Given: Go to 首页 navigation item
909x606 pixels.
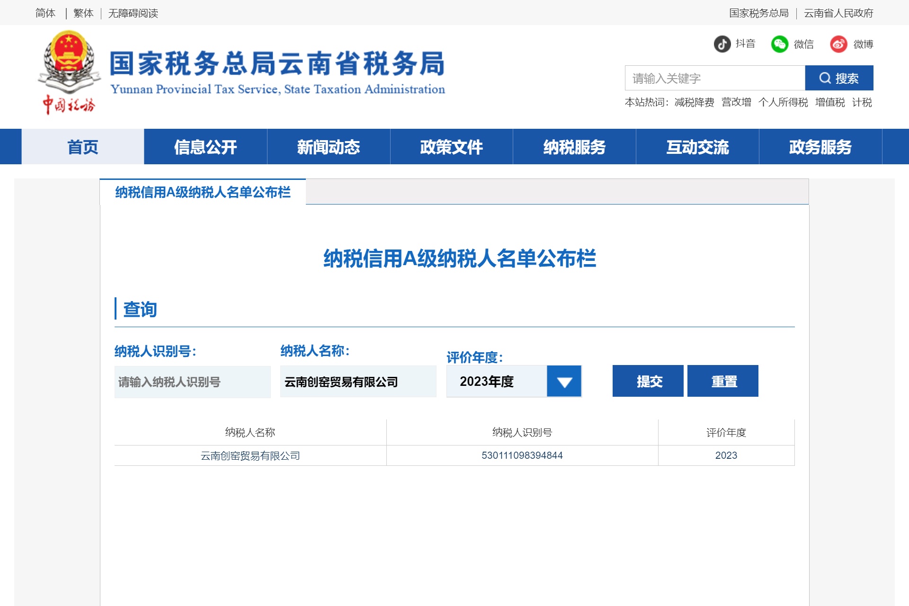Looking at the screenshot, I should 83,147.
